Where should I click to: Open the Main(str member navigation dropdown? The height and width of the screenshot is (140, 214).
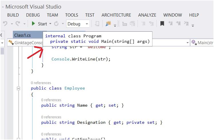coord(202,43)
